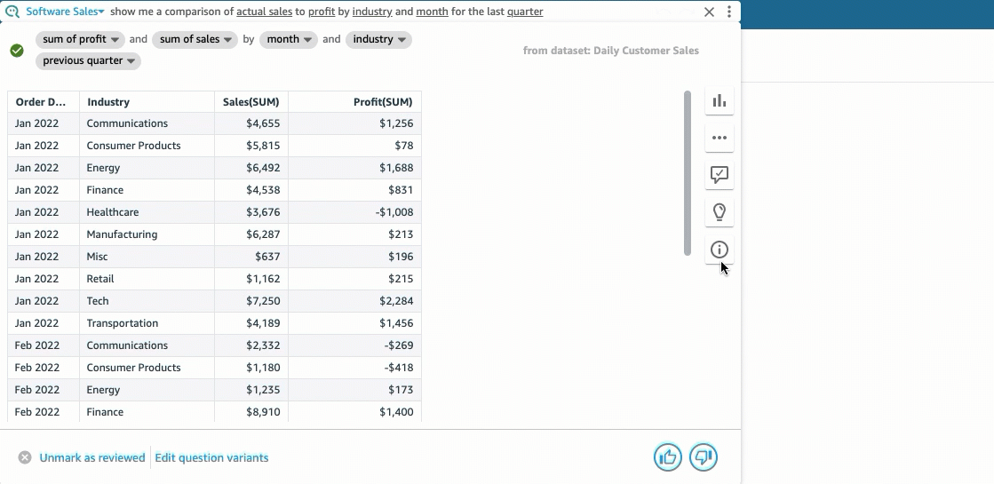Select the Transportation industry cell

click(147, 323)
